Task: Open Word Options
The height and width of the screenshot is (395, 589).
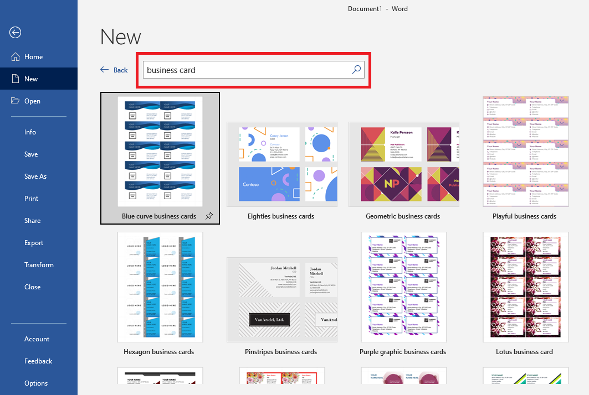Action: (36, 383)
